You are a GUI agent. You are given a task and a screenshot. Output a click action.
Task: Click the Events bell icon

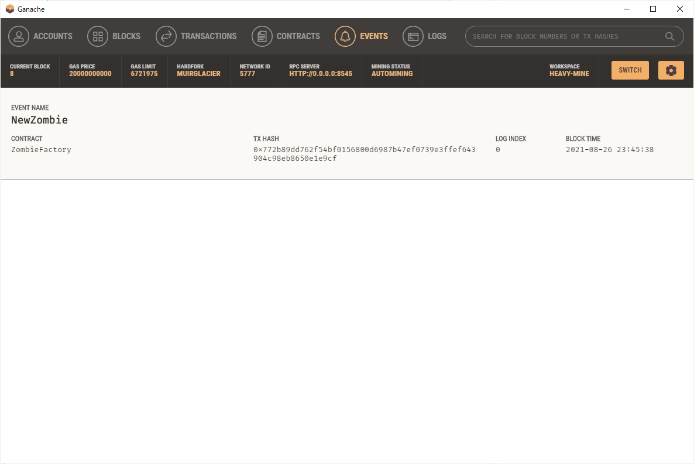[345, 36]
